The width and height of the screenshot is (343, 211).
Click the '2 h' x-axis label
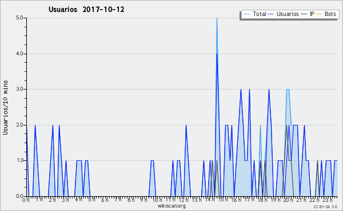point(52,200)
